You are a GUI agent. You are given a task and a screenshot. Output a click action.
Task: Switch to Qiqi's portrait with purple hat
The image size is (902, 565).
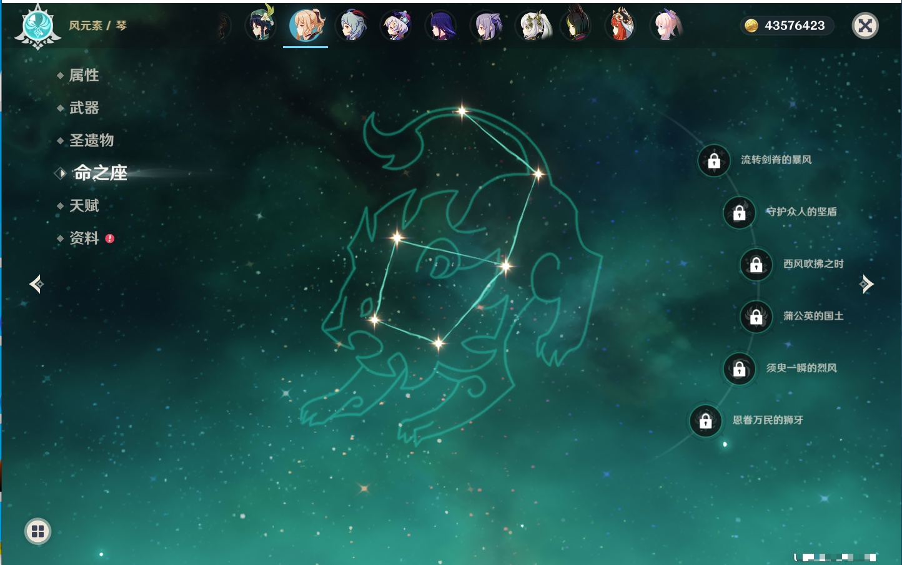point(397,26)
